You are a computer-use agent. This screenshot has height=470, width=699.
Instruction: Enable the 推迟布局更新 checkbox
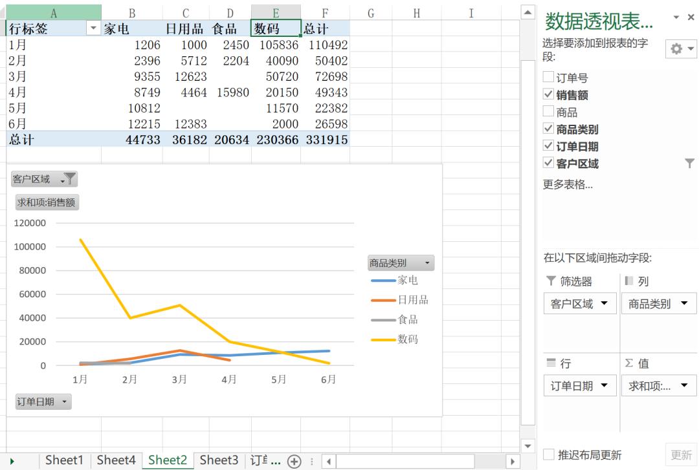tap(549, 454)
